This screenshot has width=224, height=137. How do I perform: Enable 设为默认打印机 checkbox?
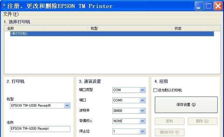155,90
